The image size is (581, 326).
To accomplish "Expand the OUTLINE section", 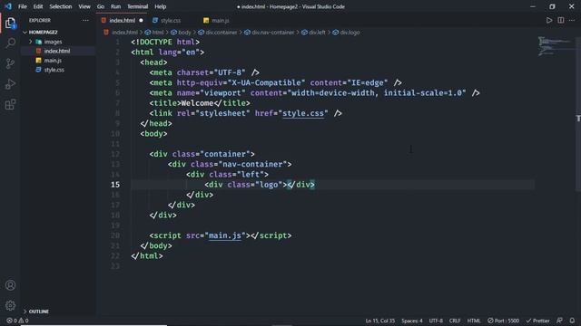I will tap(38, 312).
